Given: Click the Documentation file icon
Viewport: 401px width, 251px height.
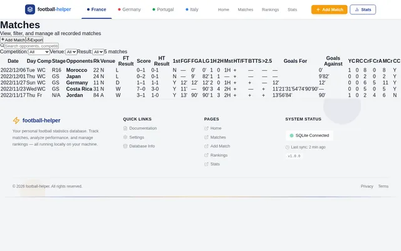Looking at the screenshot, I should (x=125, y=128).
